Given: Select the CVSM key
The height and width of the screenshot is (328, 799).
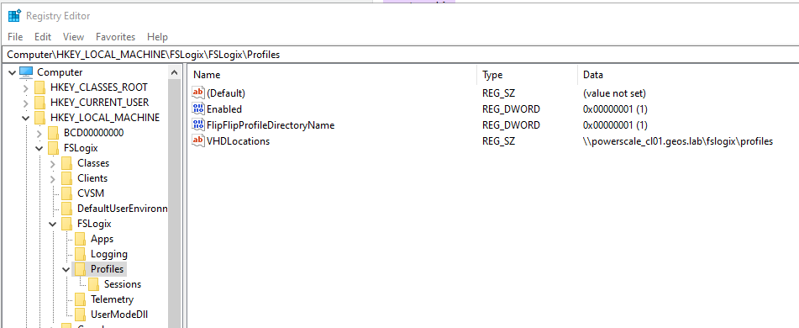Looking at the screenshot, I should tap(91, 193).
